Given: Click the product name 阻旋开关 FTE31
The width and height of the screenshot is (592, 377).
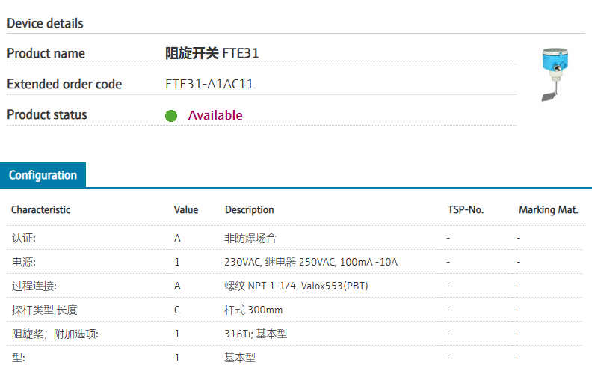Looking at the screenshot, I should point(212,53).
